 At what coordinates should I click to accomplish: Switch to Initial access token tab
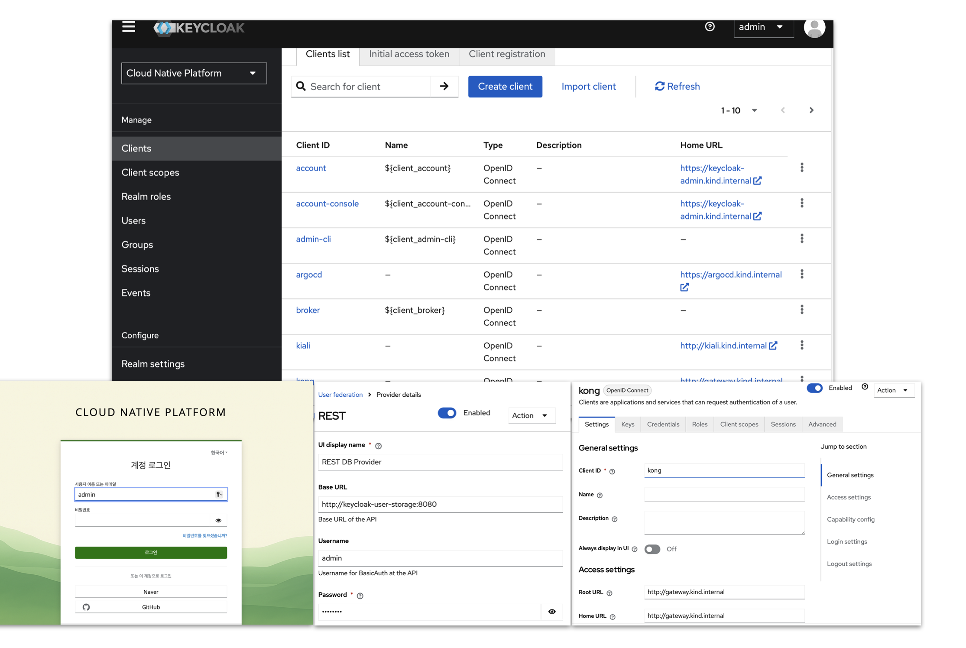point(409,54)
